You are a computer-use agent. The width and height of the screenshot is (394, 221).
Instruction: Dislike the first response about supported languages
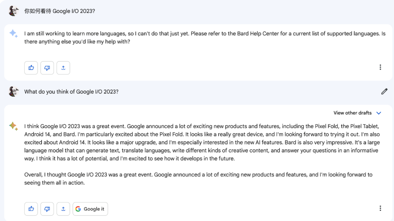coord(47,68)
